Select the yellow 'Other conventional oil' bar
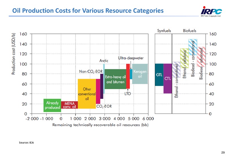Screen dimensions: 226x156 tap(87, 94)
